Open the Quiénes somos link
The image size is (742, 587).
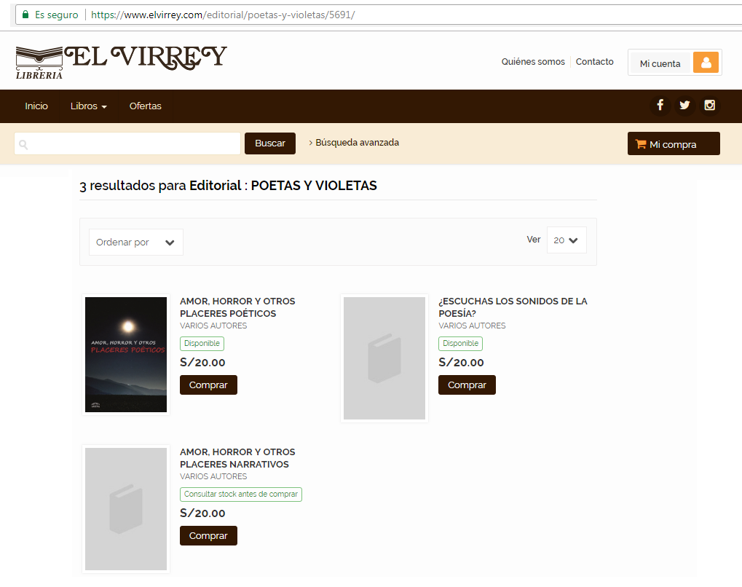point(533,61)
